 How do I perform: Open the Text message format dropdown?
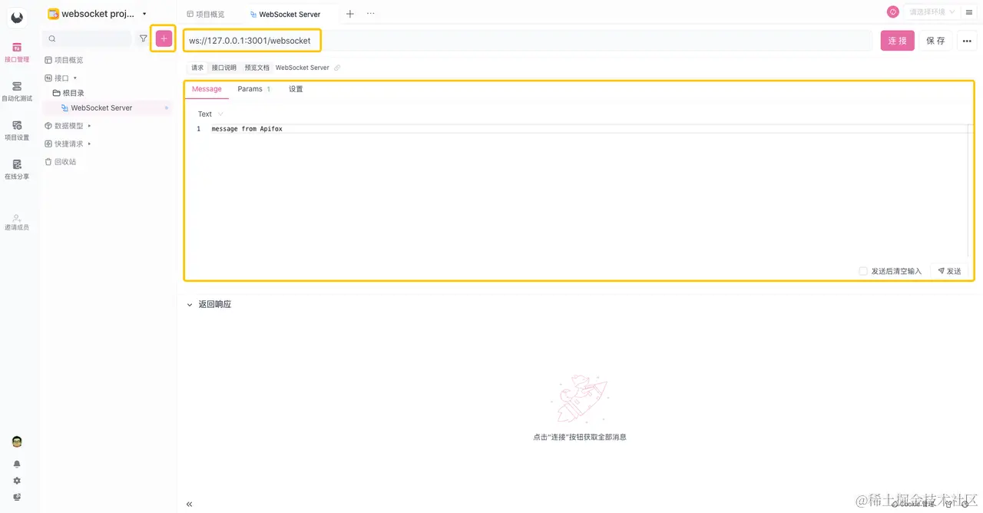pos(210,114)
